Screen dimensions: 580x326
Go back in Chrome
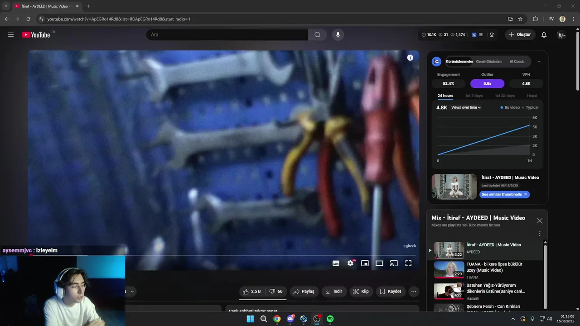[6, 19]
